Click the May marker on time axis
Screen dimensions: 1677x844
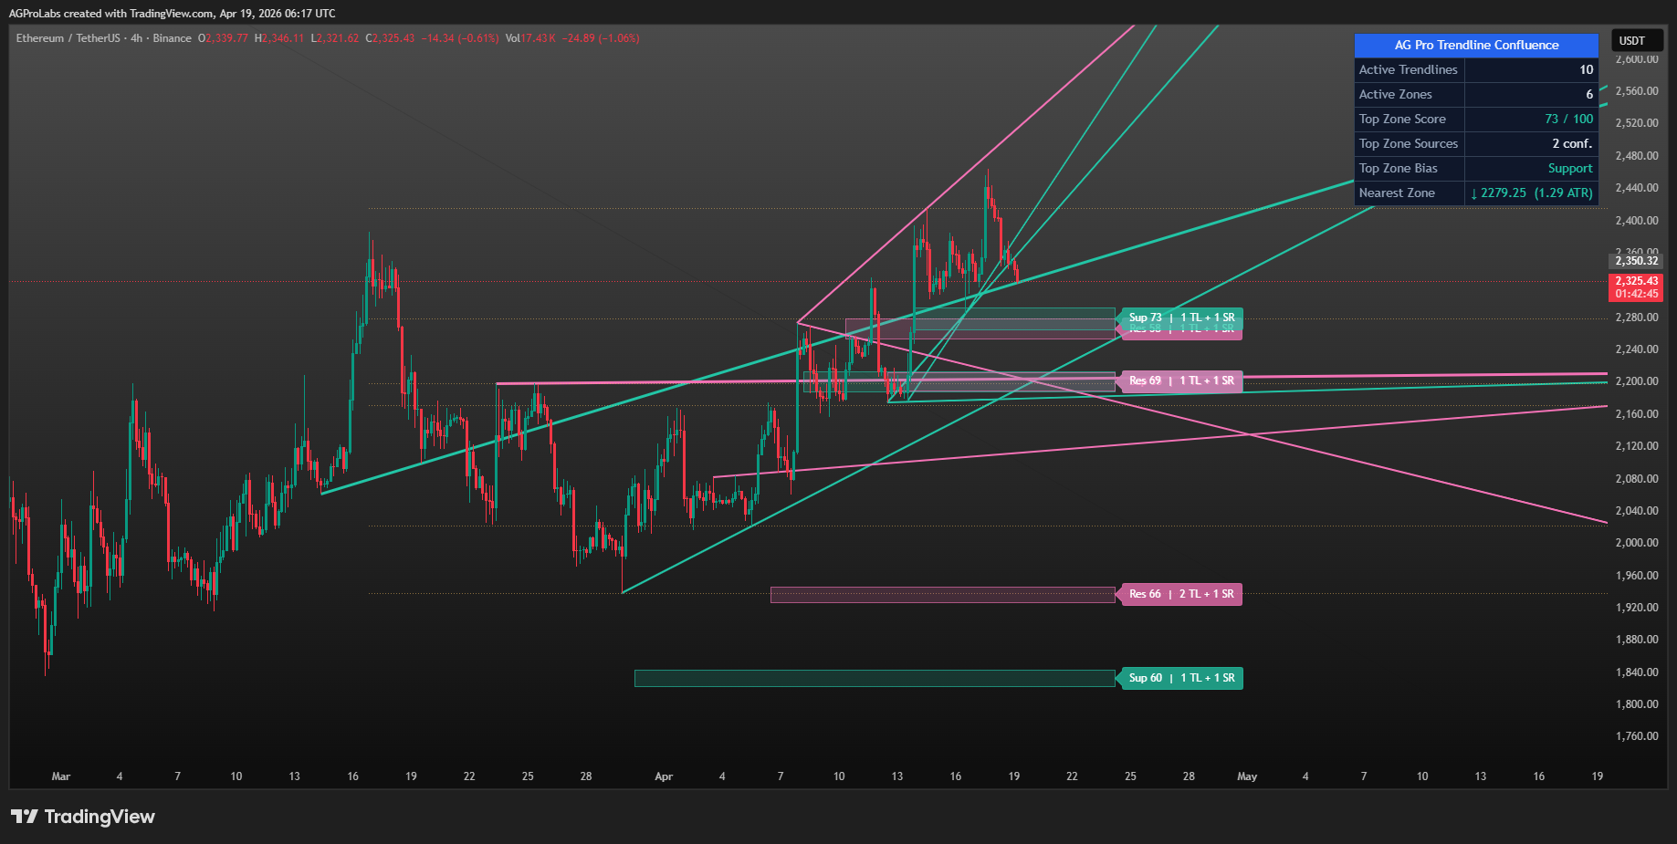click(x=1247, y=776)
